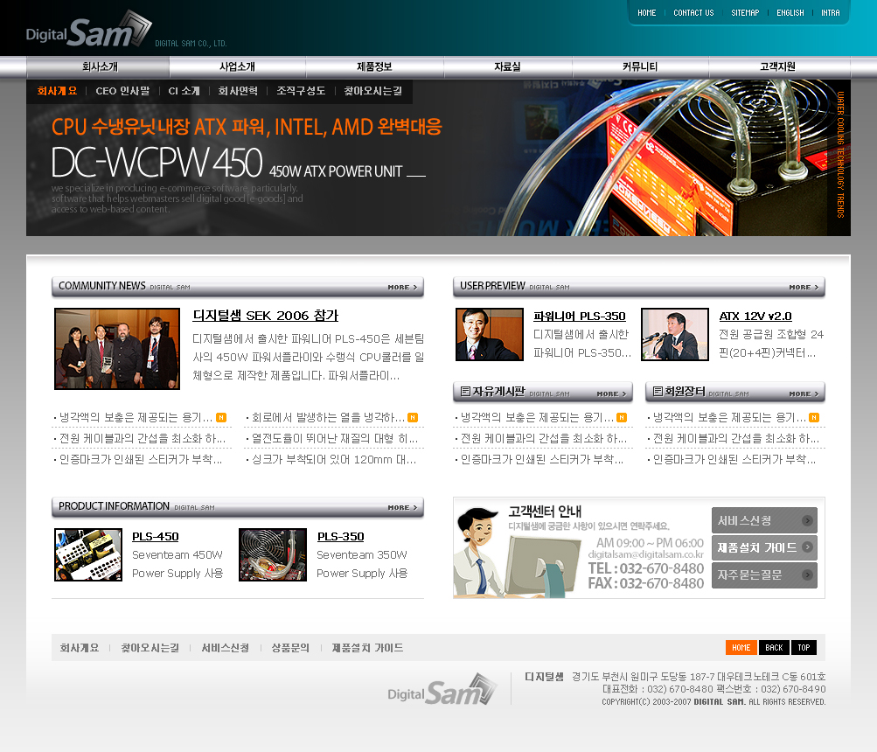877x752 pixels.
Task: Open the 디지털샘 SEK 2006 참가 headline
Action: coord(265,316)
